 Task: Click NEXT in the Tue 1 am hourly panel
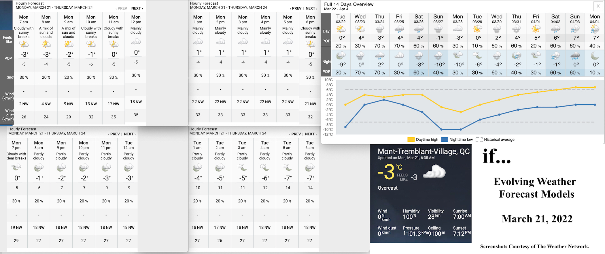311,134
